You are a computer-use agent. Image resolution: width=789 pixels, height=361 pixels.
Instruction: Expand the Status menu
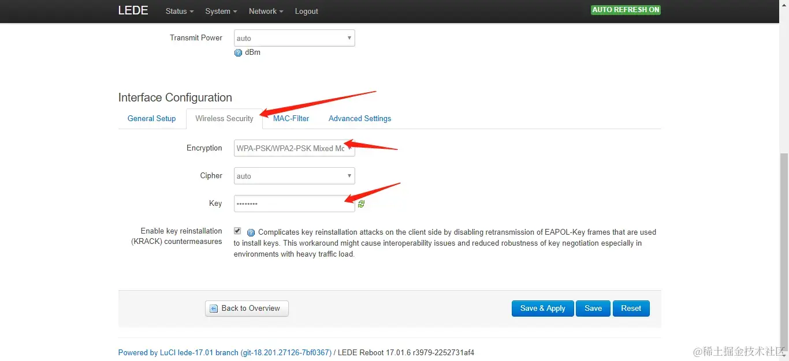pos(180,11)
